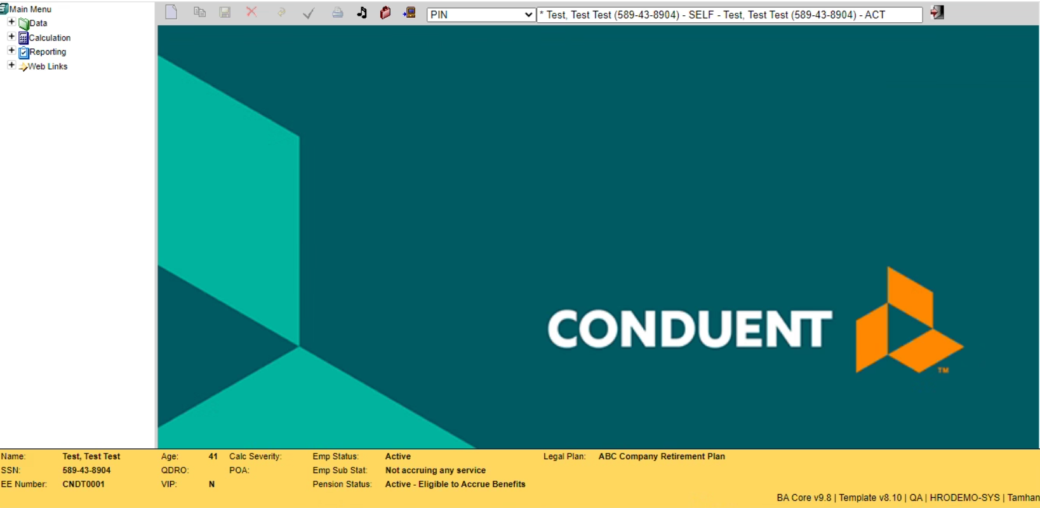
Task: Click the greyed undo arrow icon
Action: point(281,12)
